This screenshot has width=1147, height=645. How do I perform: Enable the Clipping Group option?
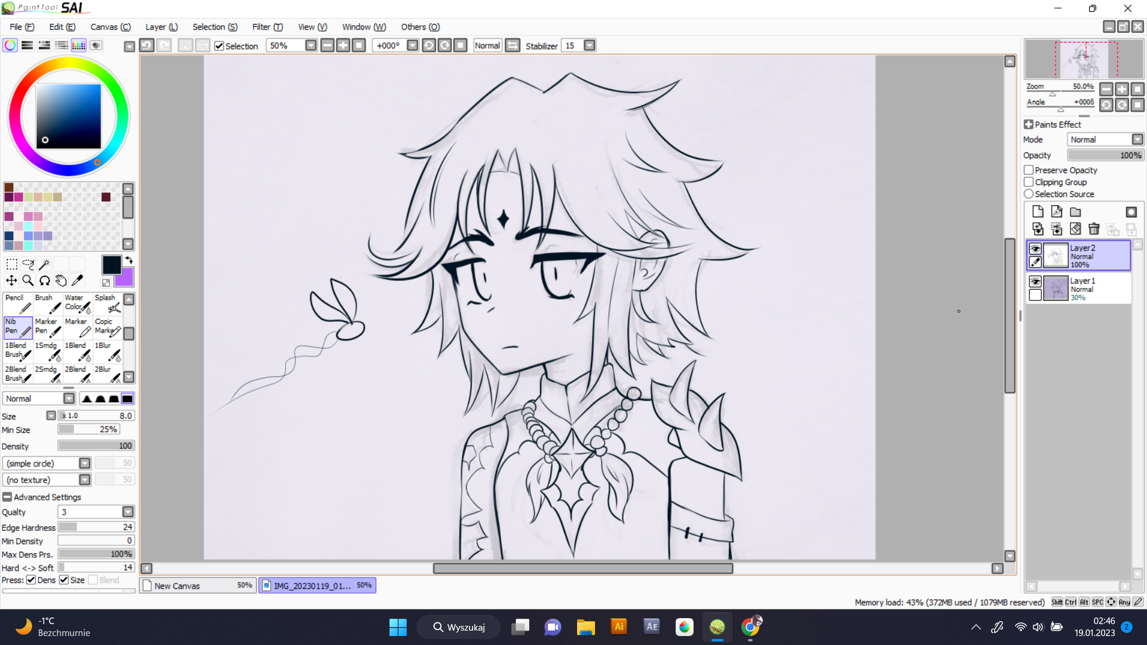tap(1029, 182)
